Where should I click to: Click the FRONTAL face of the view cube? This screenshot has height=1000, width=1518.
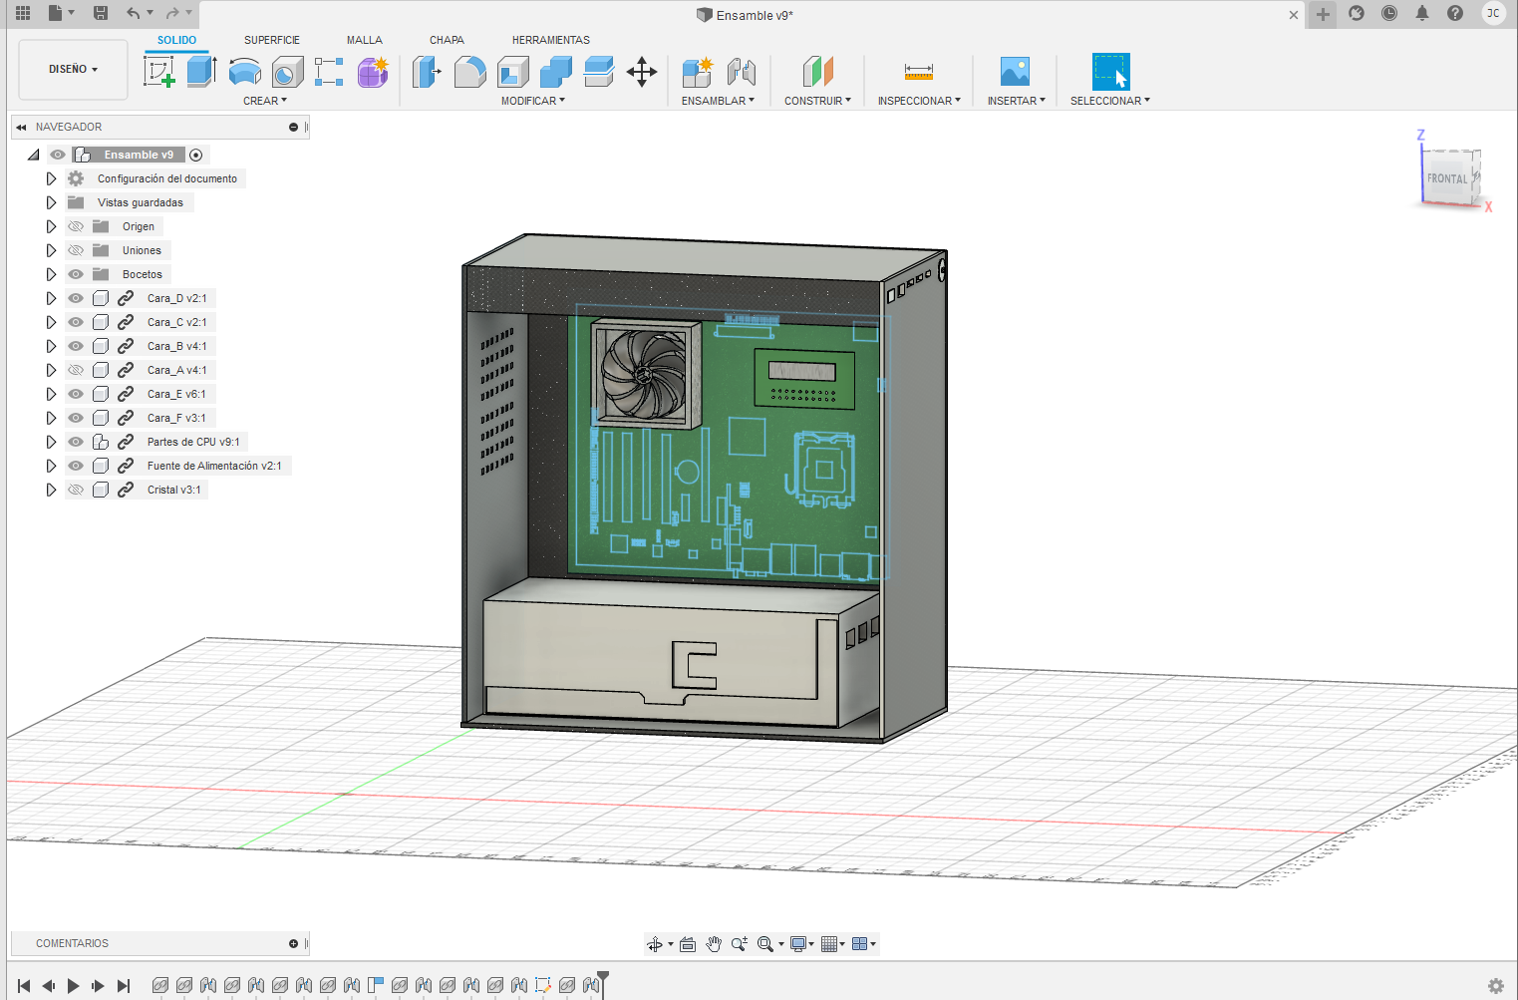[1446, 178]
